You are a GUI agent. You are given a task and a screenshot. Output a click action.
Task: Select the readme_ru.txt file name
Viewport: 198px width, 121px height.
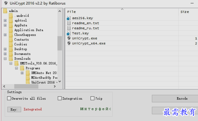tap(85, 28)
